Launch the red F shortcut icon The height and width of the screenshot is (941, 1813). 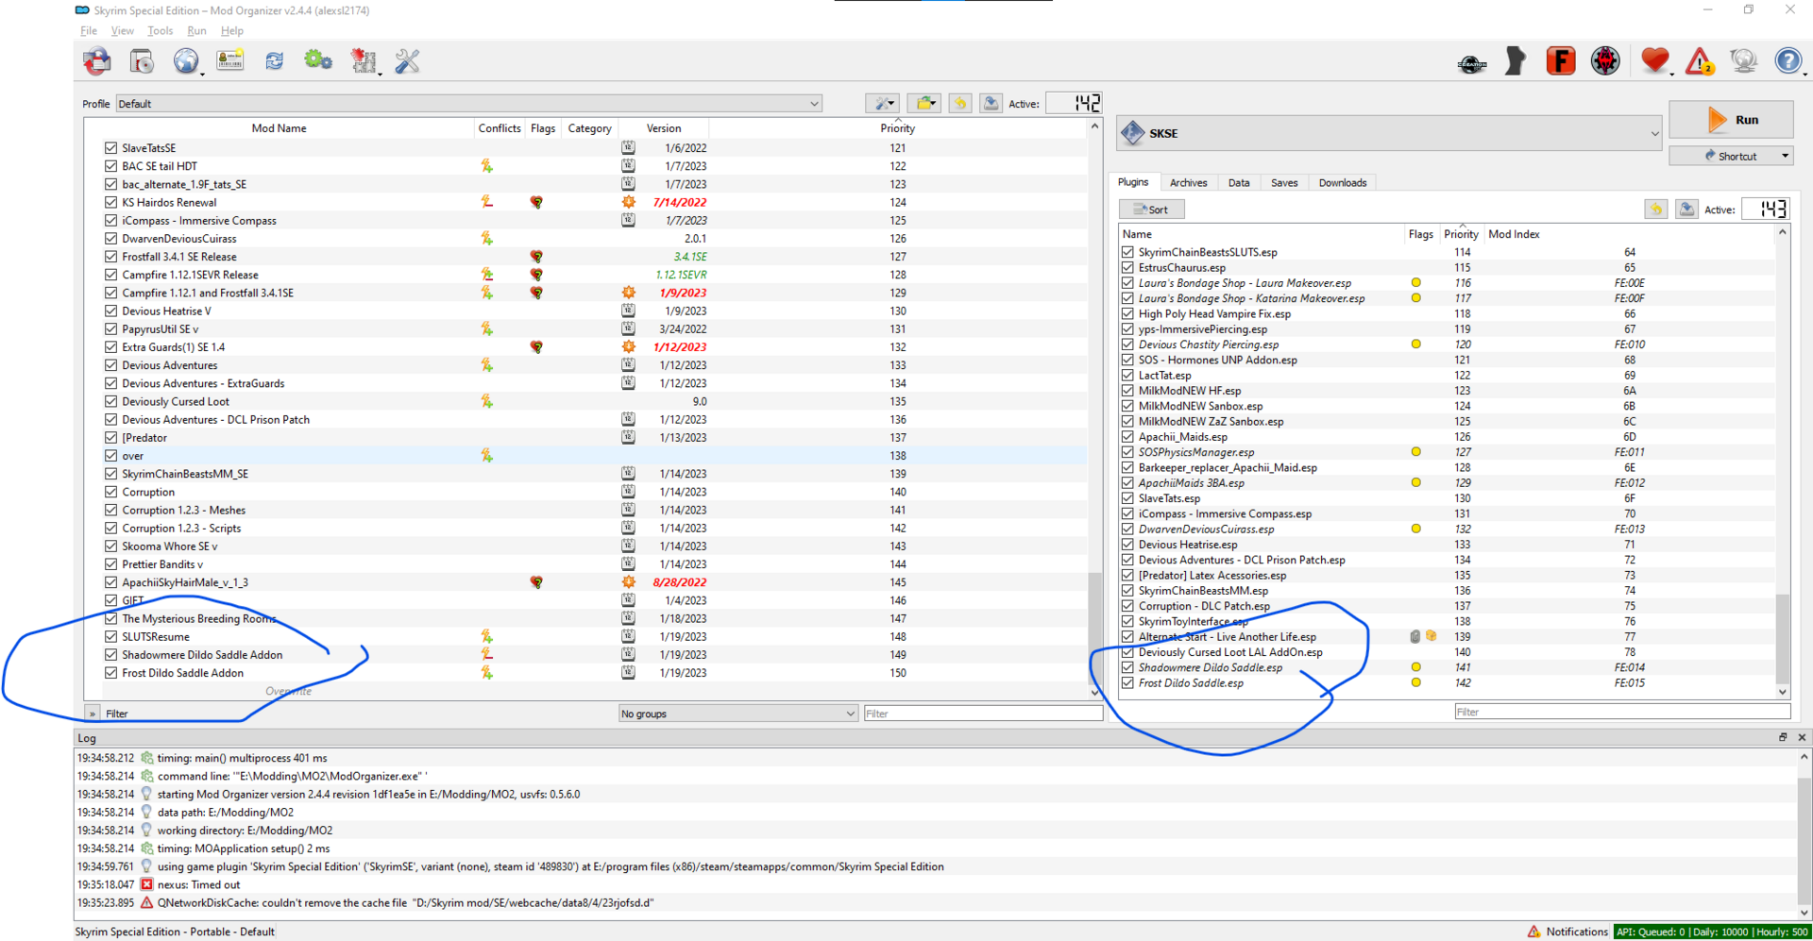click(1560, 61)
